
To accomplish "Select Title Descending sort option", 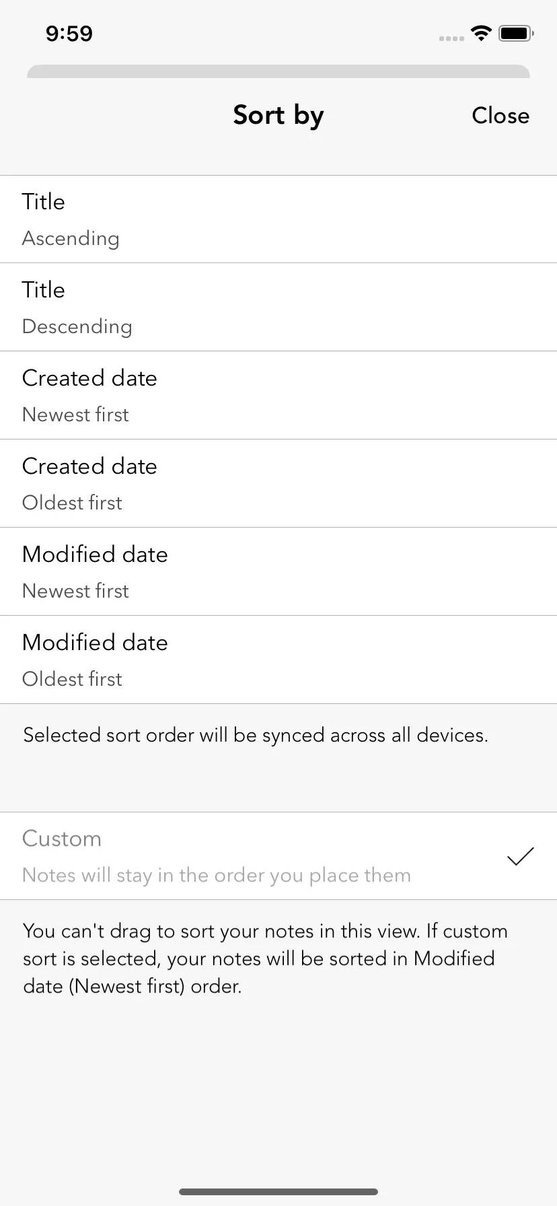I will tap(278, 308).
